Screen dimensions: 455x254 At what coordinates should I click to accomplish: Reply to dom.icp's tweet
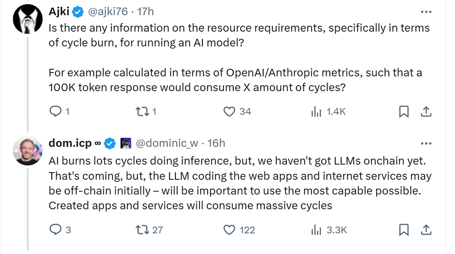55,230
